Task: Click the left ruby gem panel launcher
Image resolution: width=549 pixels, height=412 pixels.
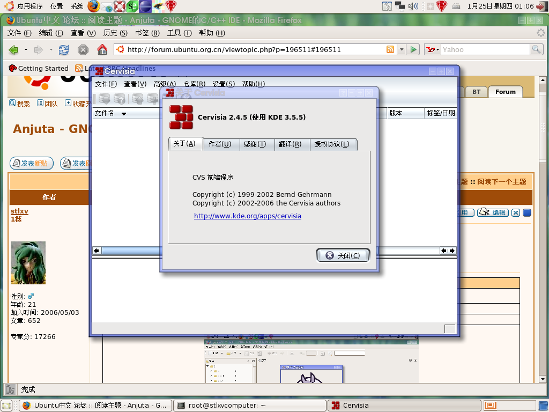Action: (x=171, y=6)
